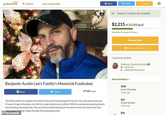
Task: Click the rising trend chart icon
Action: (113, 13)
